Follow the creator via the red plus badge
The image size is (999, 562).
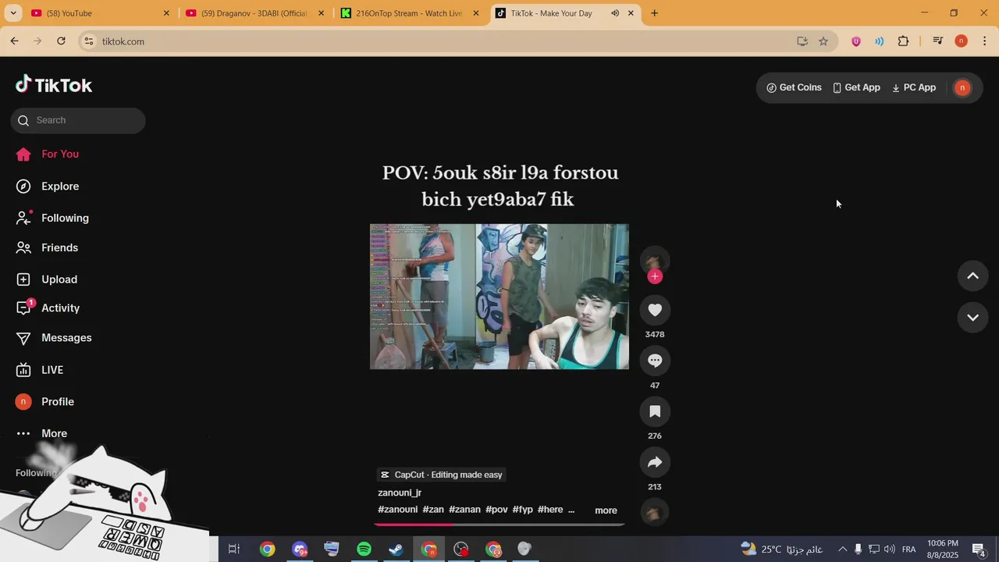[x=655, y=276]
